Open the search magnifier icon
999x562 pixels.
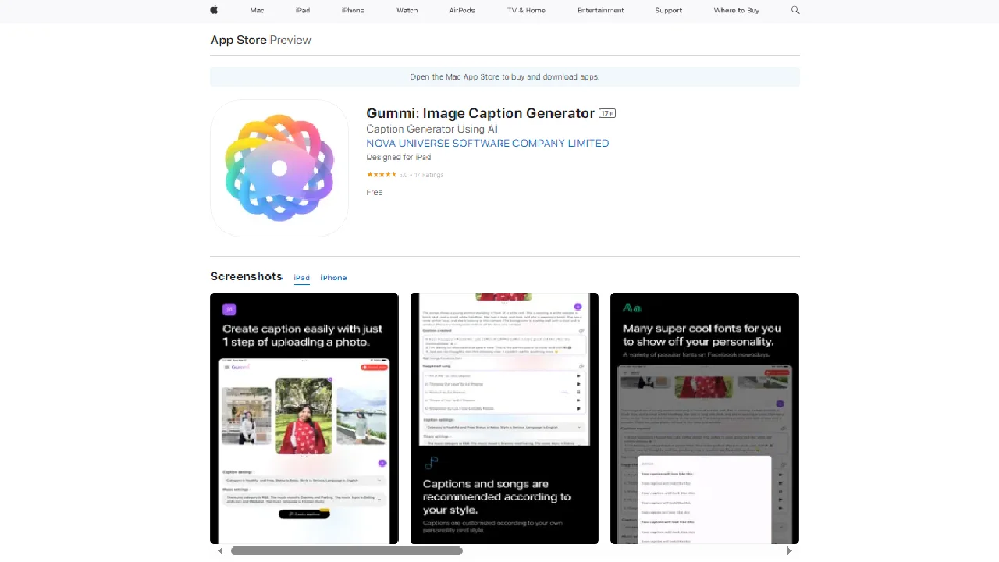pos(795,10)
